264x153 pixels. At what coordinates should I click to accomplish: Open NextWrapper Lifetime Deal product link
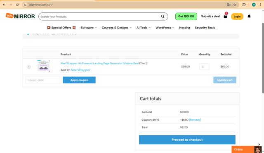pyautogui.click(x=100, y=63)
